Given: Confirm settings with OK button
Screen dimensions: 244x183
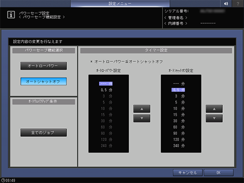Looking at the screenshot, I should point(219,173).
